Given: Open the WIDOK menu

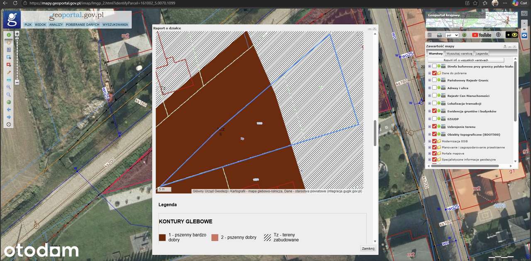Looking at the screenshot, I should (x=40, y=24).
